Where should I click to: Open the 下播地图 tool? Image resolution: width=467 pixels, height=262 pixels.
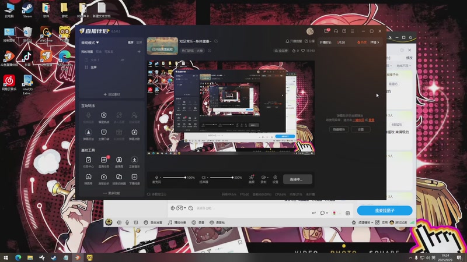click(x=134, y=179)
